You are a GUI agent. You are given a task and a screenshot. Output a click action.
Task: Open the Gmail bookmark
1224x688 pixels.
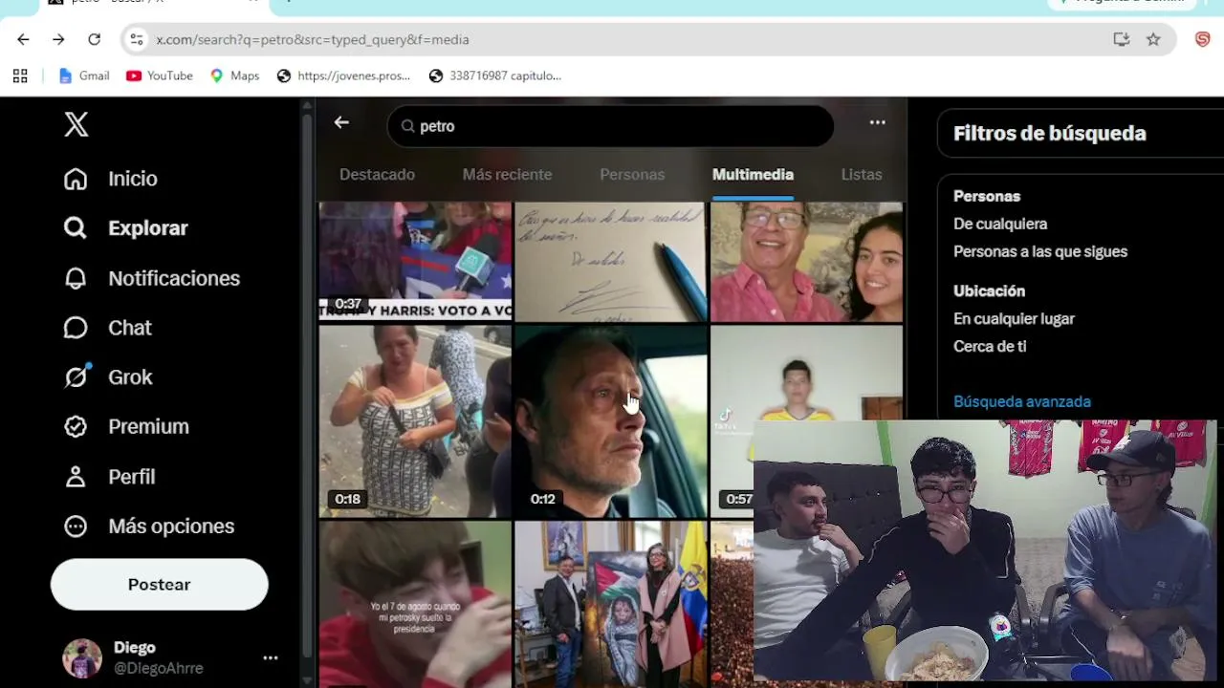point(84,75)
